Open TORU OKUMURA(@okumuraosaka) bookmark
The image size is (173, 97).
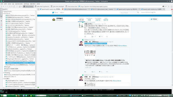pyautogui.click(x=20, y=19)
